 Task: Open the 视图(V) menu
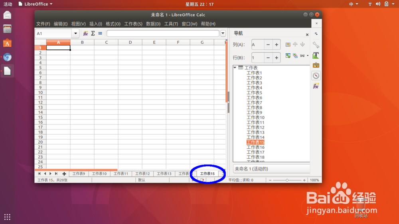tap(78, 24)
